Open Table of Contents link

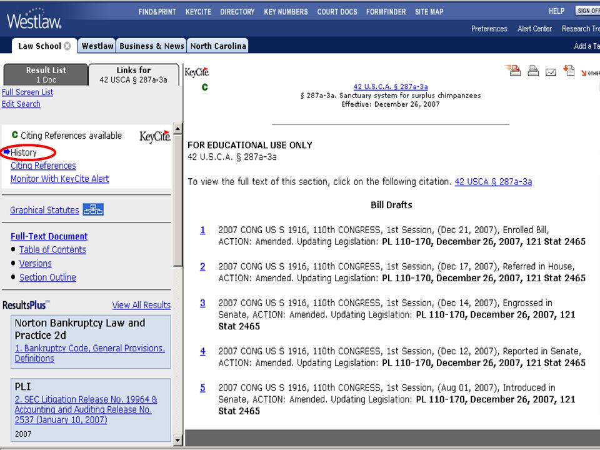click(x=52, y=249)
